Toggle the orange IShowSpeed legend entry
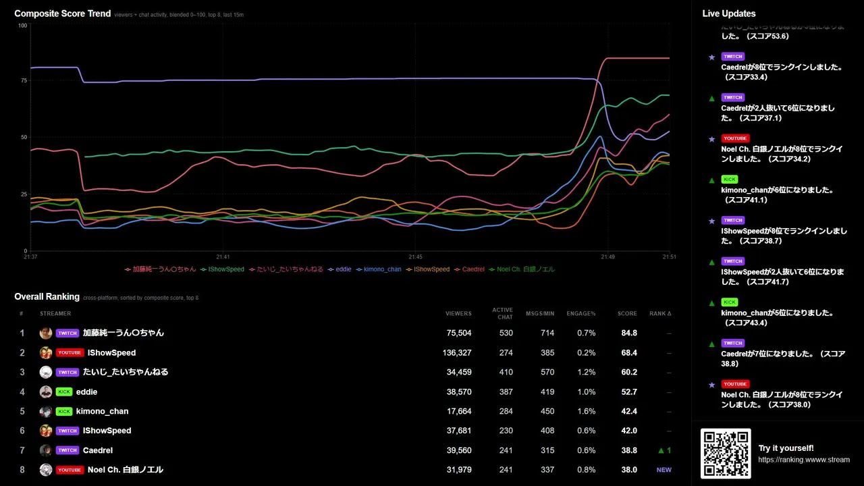This screenshot has width=864, height=486. click(427, 269)
